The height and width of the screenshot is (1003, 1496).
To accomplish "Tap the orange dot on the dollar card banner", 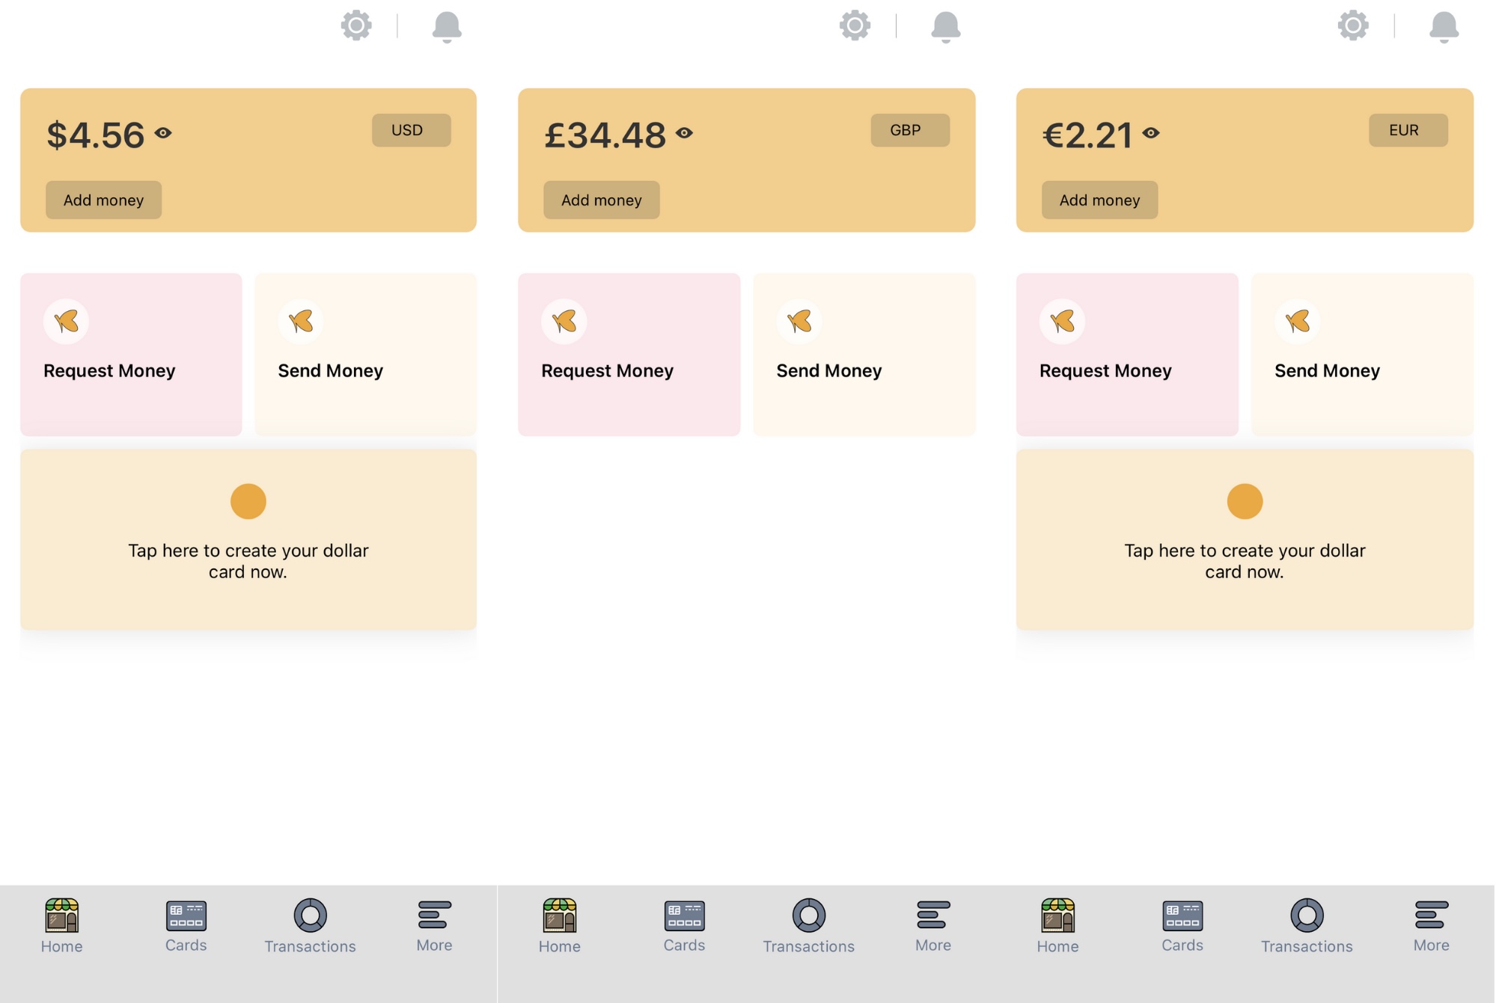I will pyautogui.click(x=248, y=500).
